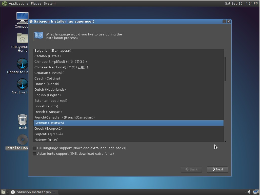
Task: Open the network connection tray icon
Action: [255, 192]
